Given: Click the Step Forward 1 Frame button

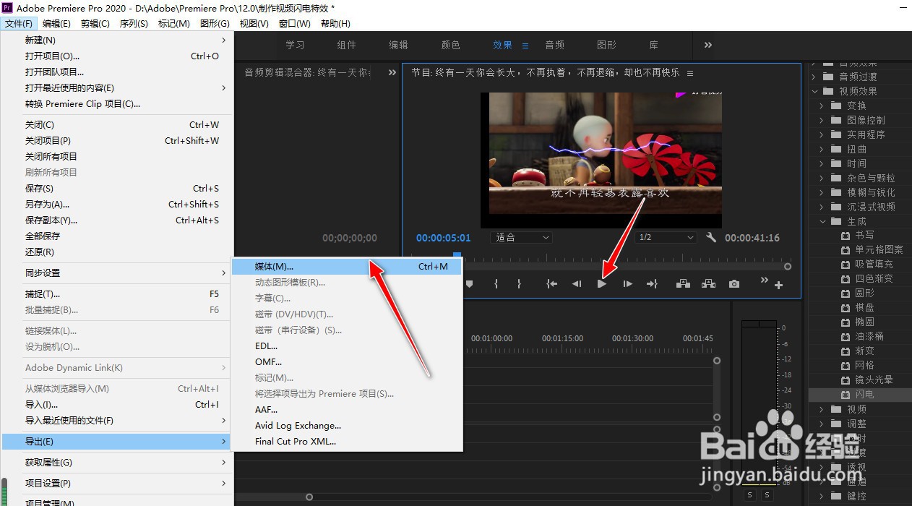Looking at the screenshot, I should coord(627,284).
